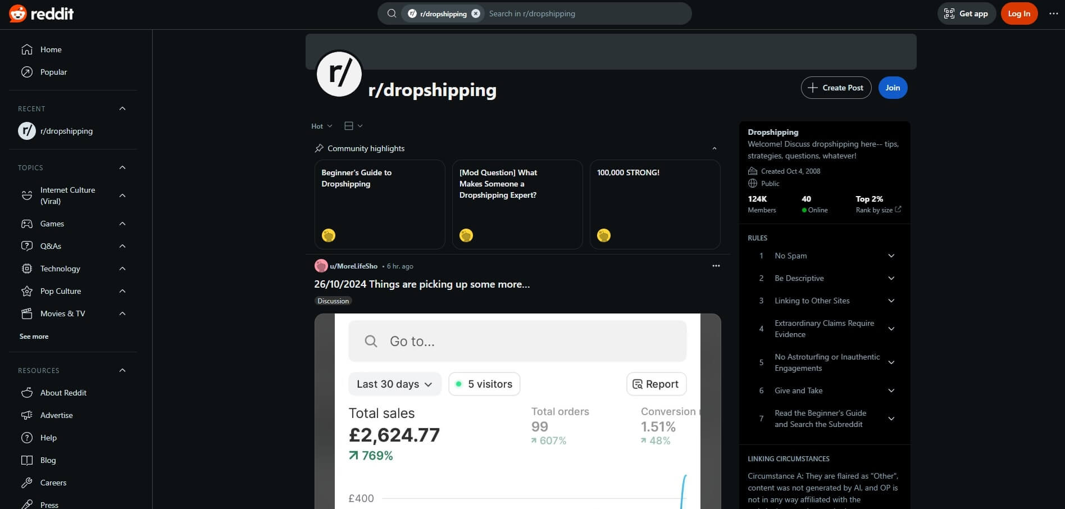Open u/MoreLifeSho profile link

point(353,266)
